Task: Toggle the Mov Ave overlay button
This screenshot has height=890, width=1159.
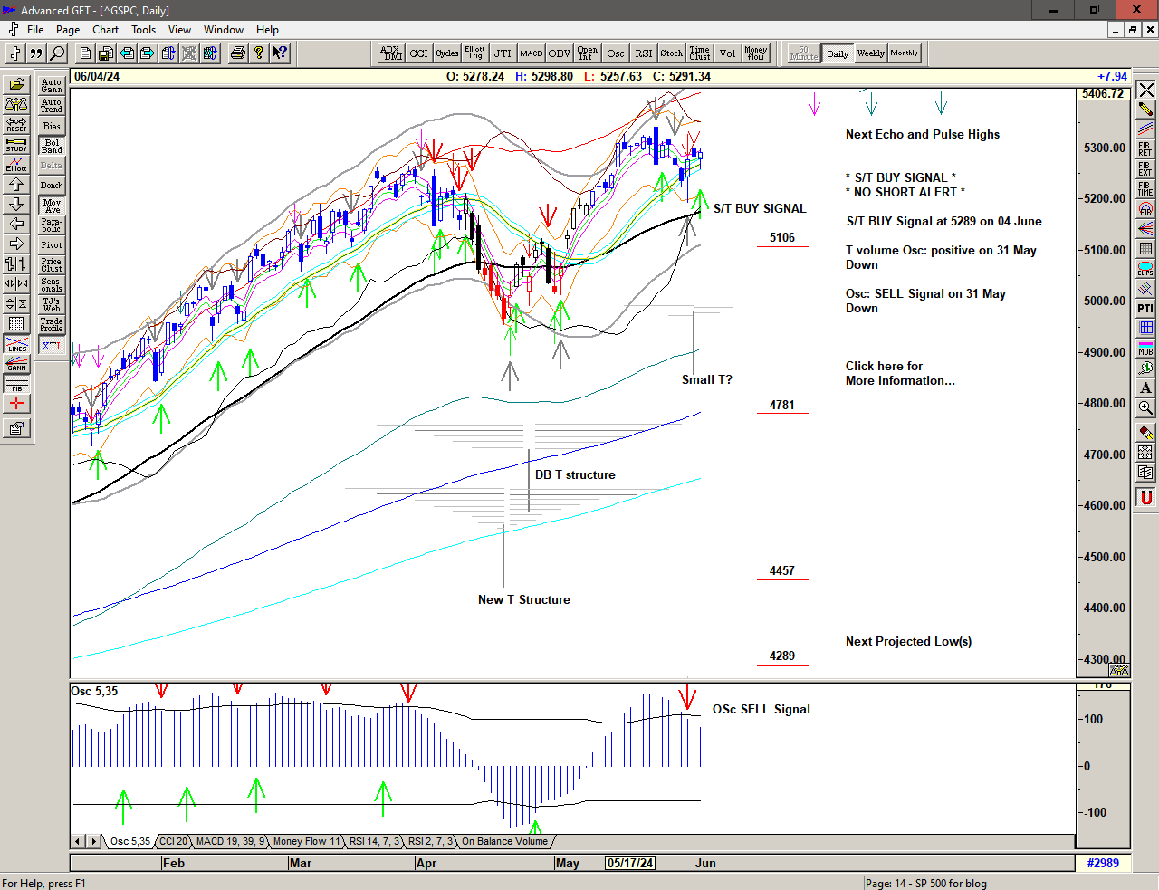Action: (x=52, y=206)
